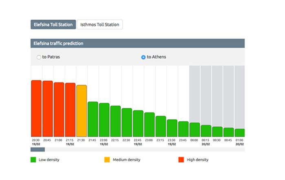
Task: Select the 'to Patras' radio button
Action: 39,57
